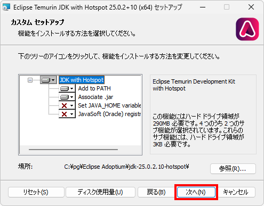
Task: Click the Adoptium logo icon
Action: pos(247,29)
